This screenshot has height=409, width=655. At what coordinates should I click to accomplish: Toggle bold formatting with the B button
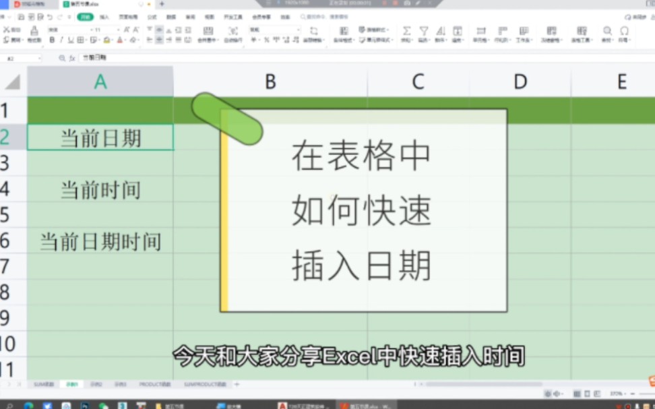(x=53, y=39)
